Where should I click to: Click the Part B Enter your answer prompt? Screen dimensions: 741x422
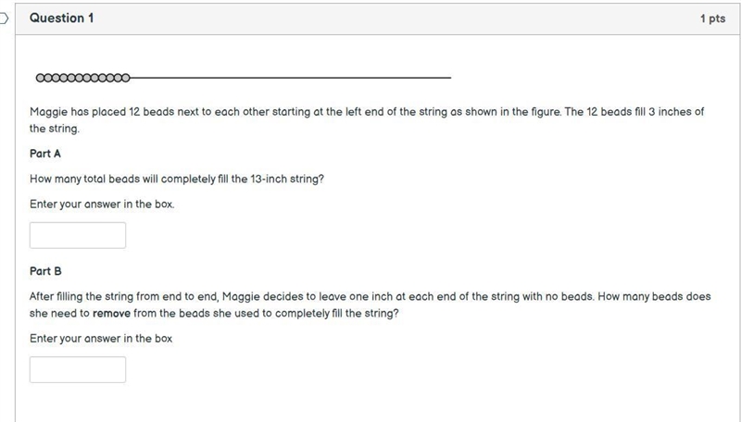tap(101, 339)
